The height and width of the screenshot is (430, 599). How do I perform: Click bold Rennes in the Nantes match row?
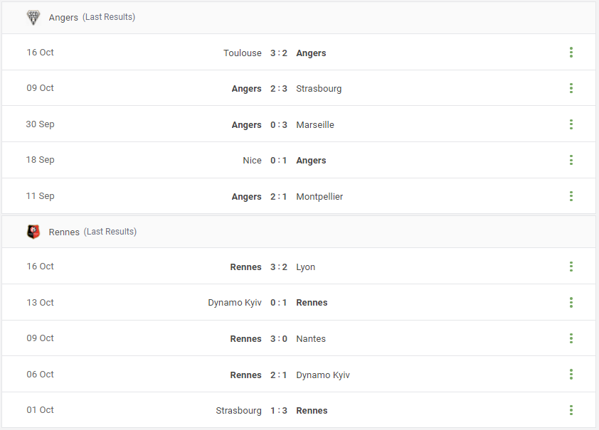pyautogui.click(x=245, y=339)
